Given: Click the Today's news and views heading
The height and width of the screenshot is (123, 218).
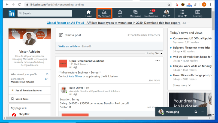Looking at the screenshot, I should pos(186,33).
